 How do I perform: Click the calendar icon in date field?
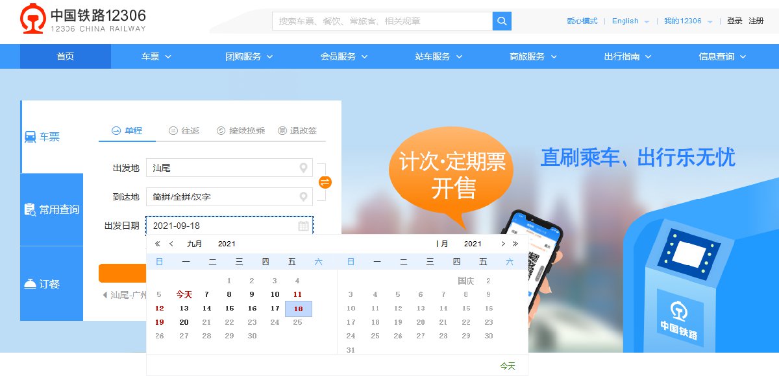point(303,226)
